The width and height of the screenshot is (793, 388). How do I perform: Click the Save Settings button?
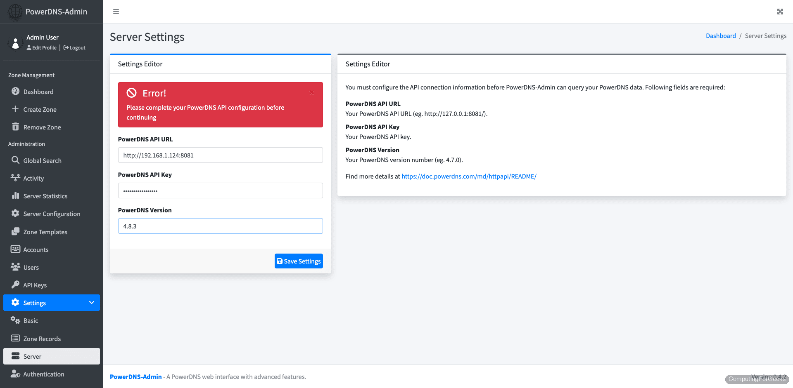[x=299, y=261]
